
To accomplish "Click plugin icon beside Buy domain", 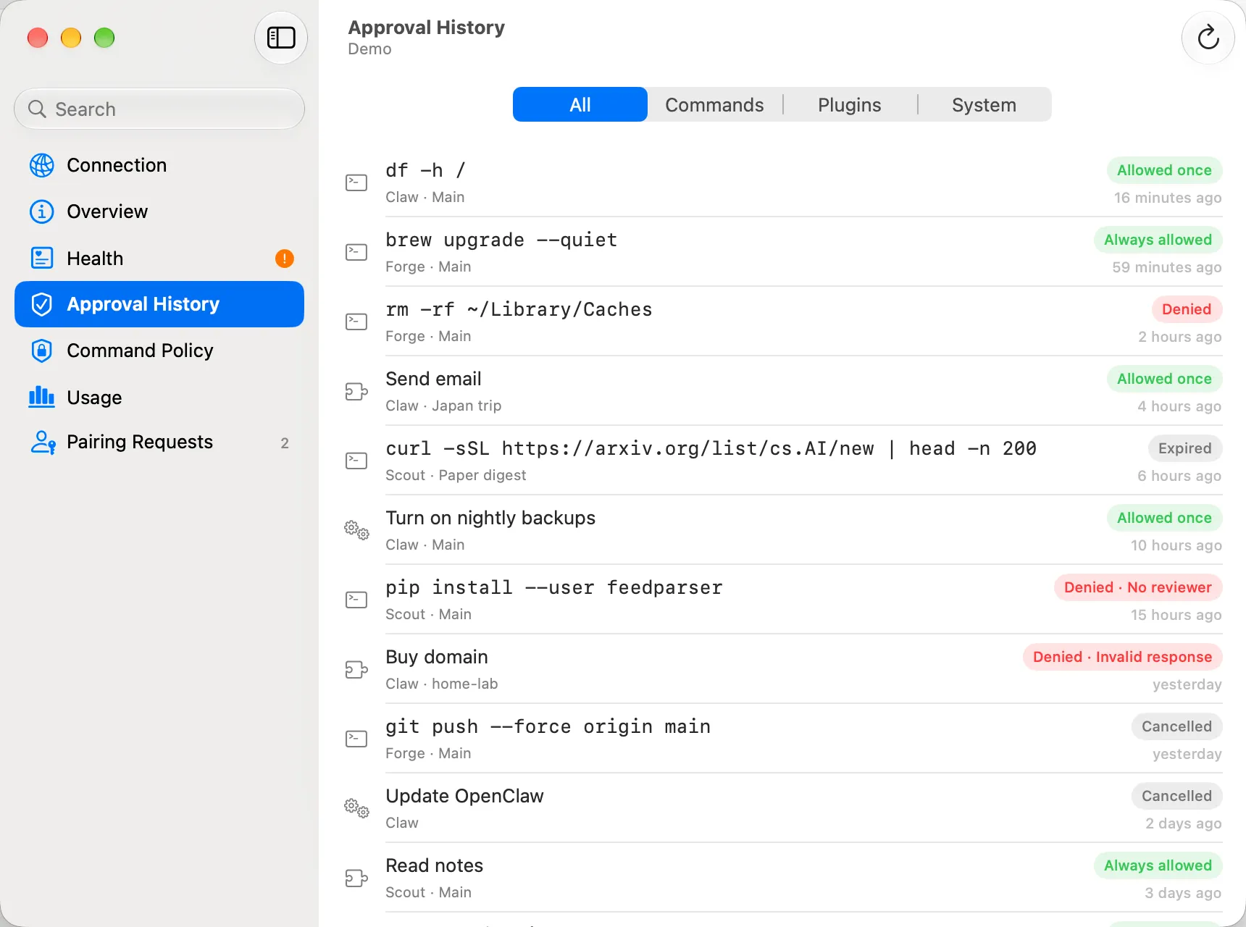I will point(356,669).
